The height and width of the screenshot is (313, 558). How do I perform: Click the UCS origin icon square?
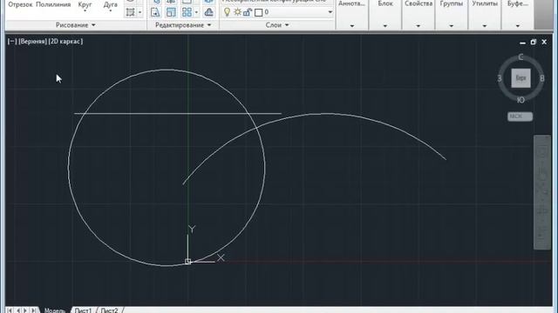[x=188, y=262]
